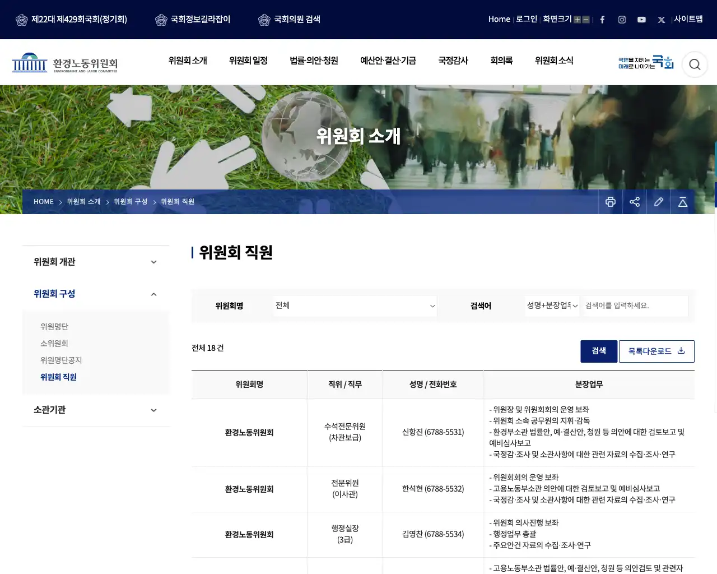Click the 직위 / 직무 column header
717x574 pixels.
pyautogui.click(x=345, y=385)
